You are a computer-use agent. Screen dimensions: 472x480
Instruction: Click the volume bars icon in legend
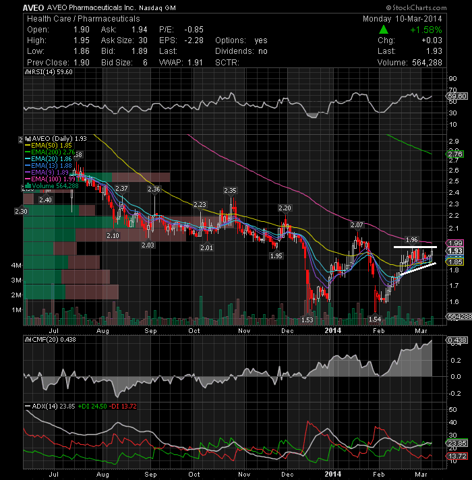28,185
